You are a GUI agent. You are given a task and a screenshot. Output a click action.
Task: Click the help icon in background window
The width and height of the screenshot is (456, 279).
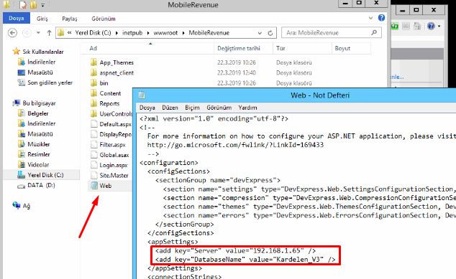pyautogui.click(x=431, y=26)
